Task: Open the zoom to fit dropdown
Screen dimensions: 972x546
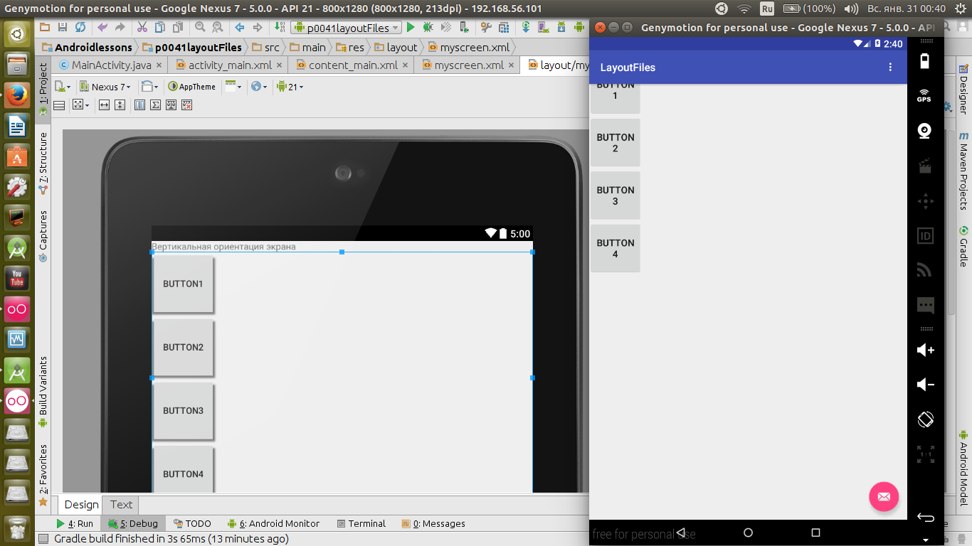Action: point(82,105)
